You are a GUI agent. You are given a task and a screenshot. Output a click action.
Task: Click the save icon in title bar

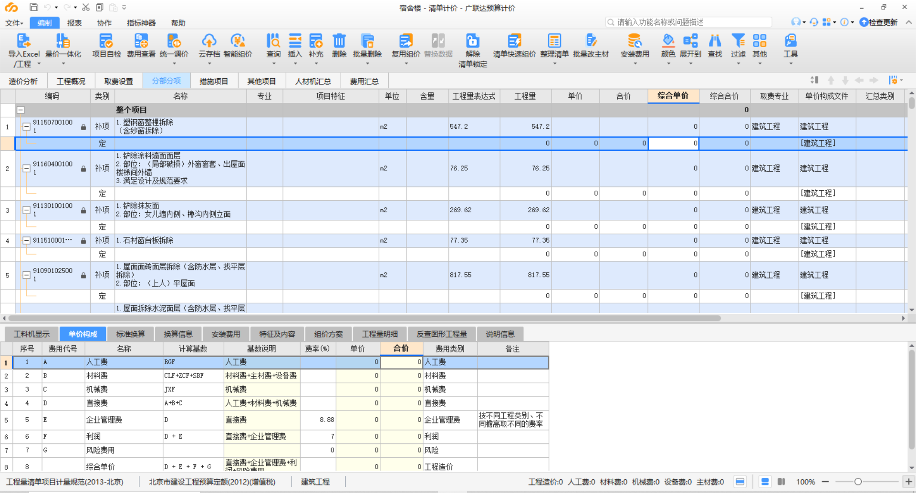coord(33,7)
